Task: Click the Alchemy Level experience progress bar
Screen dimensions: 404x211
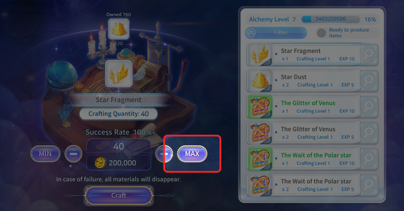Action: pyautogui.click(x=330, y=19)
